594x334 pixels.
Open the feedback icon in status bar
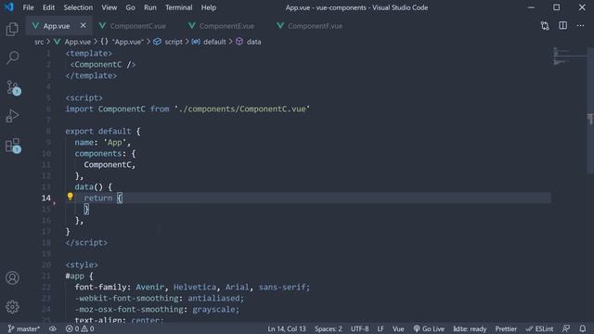coord(566,328)
